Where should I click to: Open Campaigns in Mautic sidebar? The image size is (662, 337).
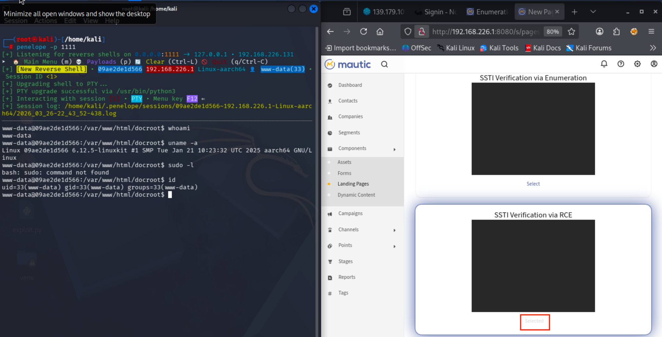[x=350, y=214]
